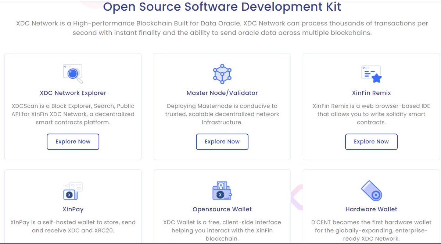Select the 'High-performance Blockchain' intro paragraph
The image size is (441, 244).
222,28
